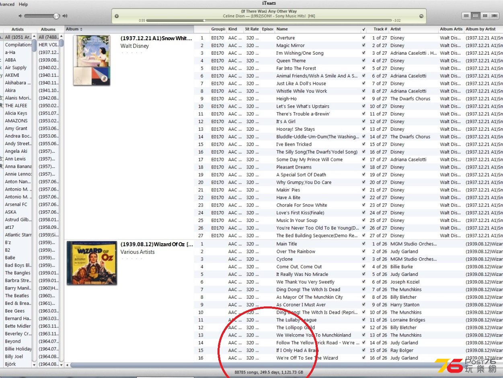Switch to song list view

pos(466,16)
